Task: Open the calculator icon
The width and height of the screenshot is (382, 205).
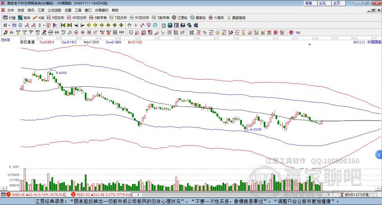Action: pos(170,25)
